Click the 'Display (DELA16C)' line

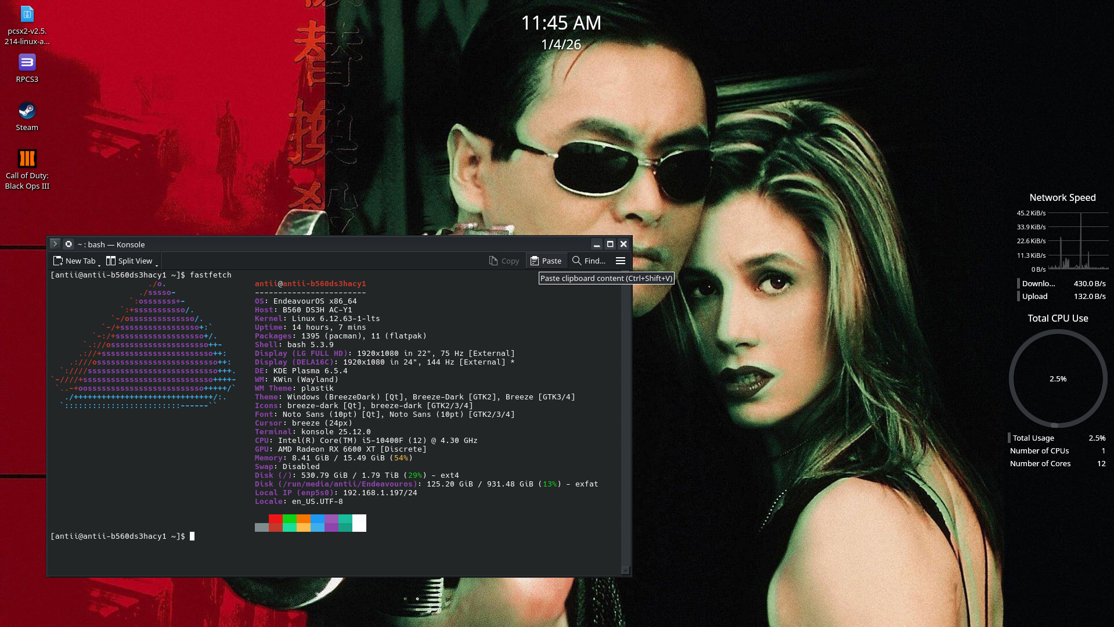[x=385, y=362]
